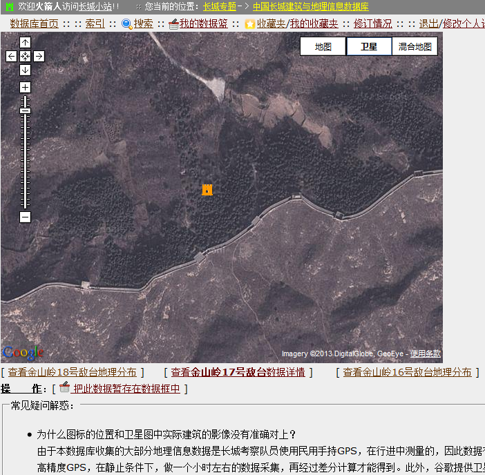485x475 pixels.
Task: Click the orange watchtower marker on map
Action: coord(207,190)
